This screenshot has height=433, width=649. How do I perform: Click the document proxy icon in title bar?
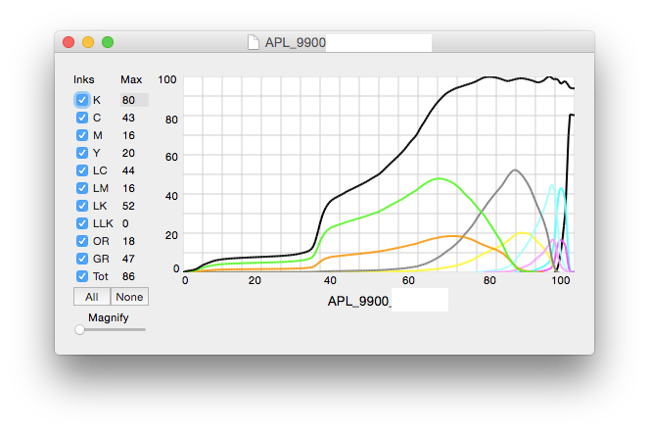(254, 42)
